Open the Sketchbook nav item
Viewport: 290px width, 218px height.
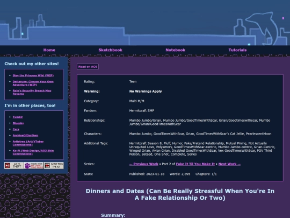pos(110,50)
